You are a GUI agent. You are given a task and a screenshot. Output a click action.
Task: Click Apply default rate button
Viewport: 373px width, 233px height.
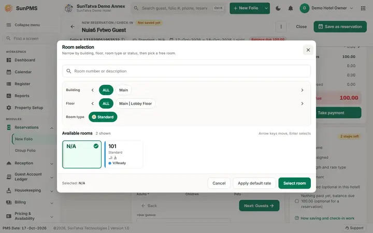(x=254, y=183)
